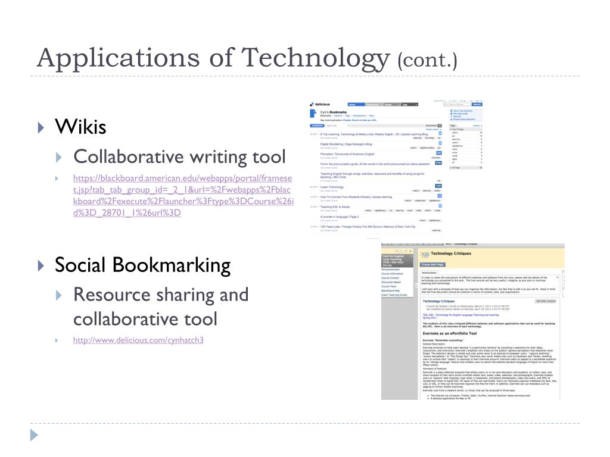This screenshot has width=610, height=457.
Task: Click the search field in delicious screenshot
Action: tap(457, 104)
